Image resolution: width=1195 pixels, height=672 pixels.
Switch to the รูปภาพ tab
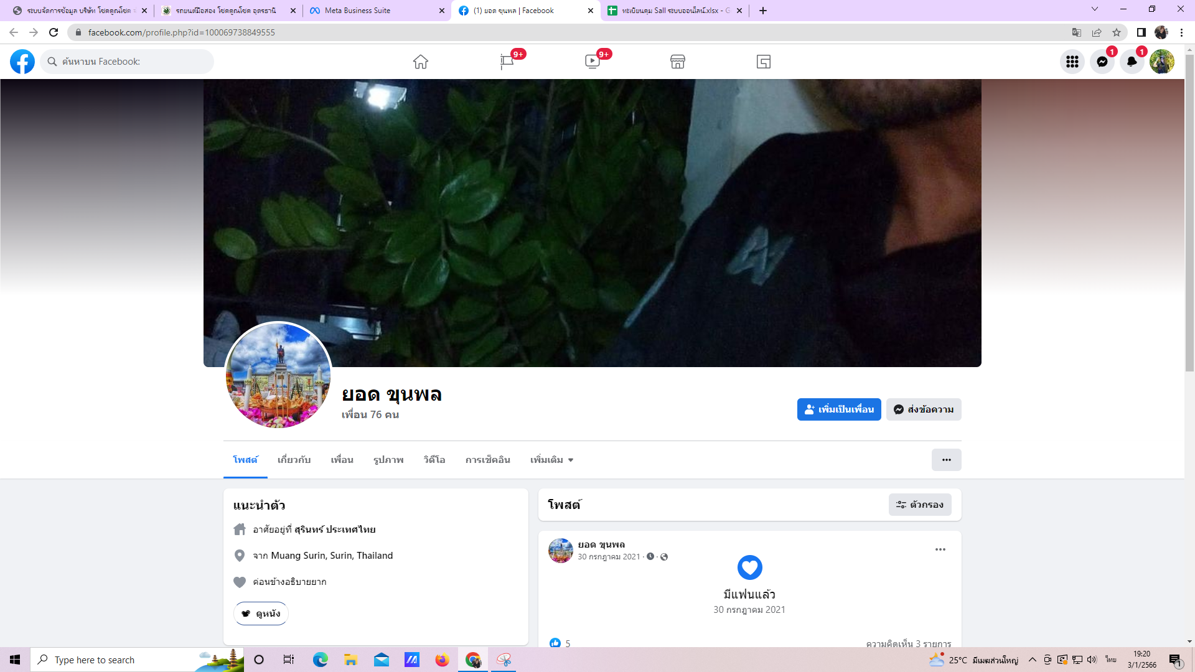pyautogui.click(x=388, y=460)
